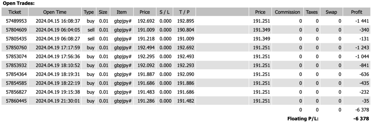Select the Size column header
371x123 pixels.
click(103, 12)
